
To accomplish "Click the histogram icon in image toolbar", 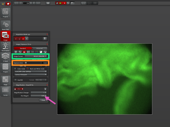I will (24, 52).
